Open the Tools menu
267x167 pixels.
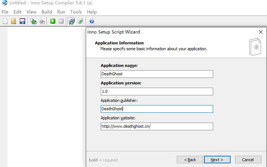coord(76,12)
